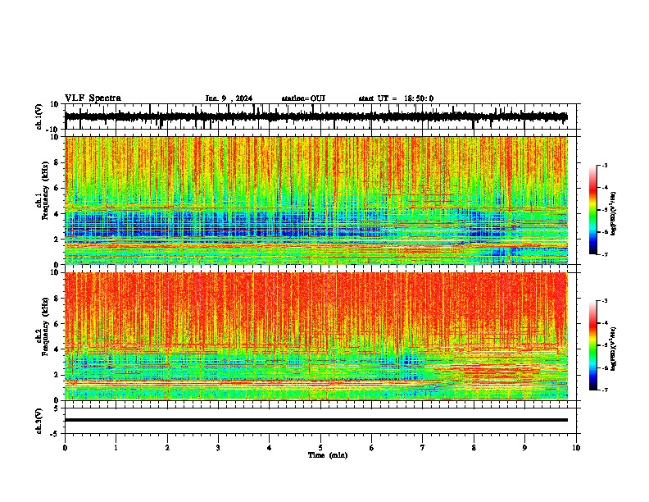Screen dimensions: 649x502
Task: Click the ch.1 spectrogram color scale bar
Action: point(592,210)
